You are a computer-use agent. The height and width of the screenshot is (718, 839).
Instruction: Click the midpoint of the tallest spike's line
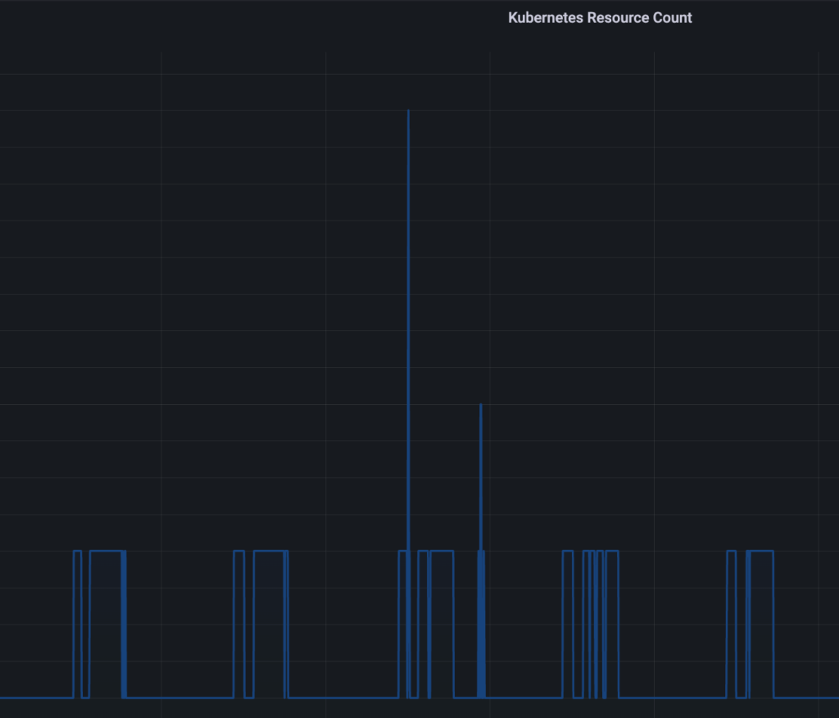coord(408,402)
